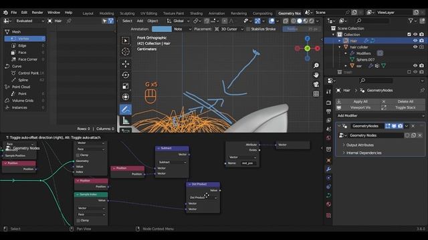Hide hair collider with eye icon
Viewport: 428px width, 240px height.
coord(415,47)
